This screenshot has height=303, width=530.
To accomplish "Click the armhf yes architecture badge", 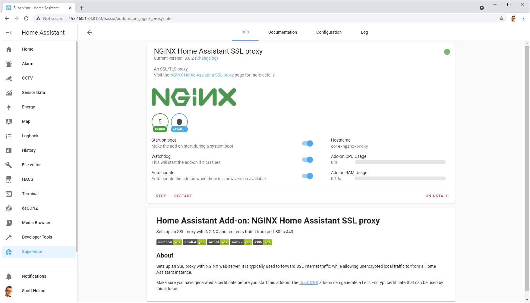I will coord(218,242).
